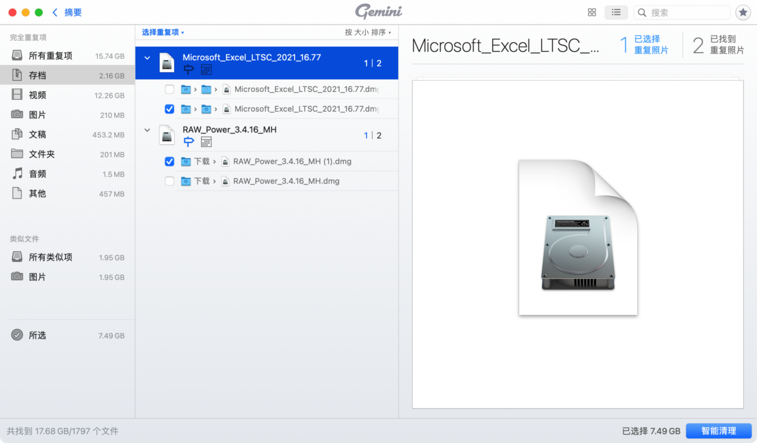Open the 选择重复项 dropdown
The width and height of the screenshot is (757, 443).
coord(163,32)
